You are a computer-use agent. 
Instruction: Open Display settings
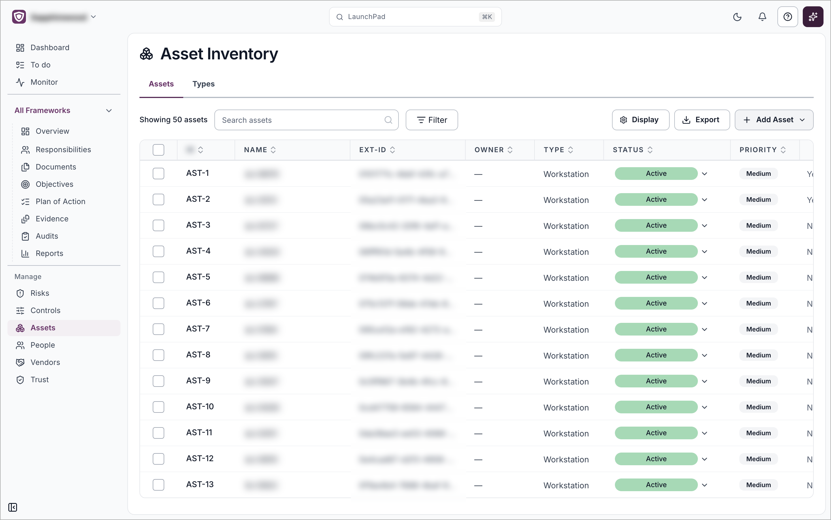641,120
